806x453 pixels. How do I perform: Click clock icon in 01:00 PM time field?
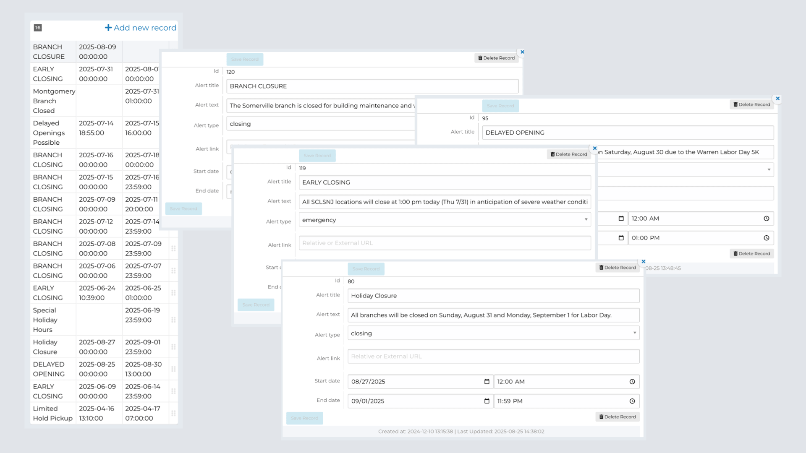pyautogui.click(x=766, y=238)
